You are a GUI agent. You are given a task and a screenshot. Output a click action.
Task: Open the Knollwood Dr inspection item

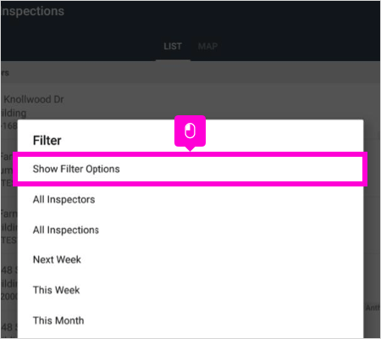pos(33,99)
